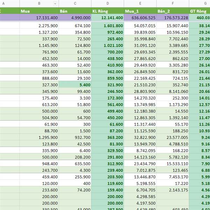Select cell with value 3.389.685

click(173, 45)
